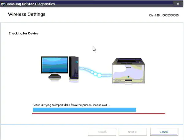Click the desktop computer illustration
Viewport: 184px width, 140px height.
point(60,69)
